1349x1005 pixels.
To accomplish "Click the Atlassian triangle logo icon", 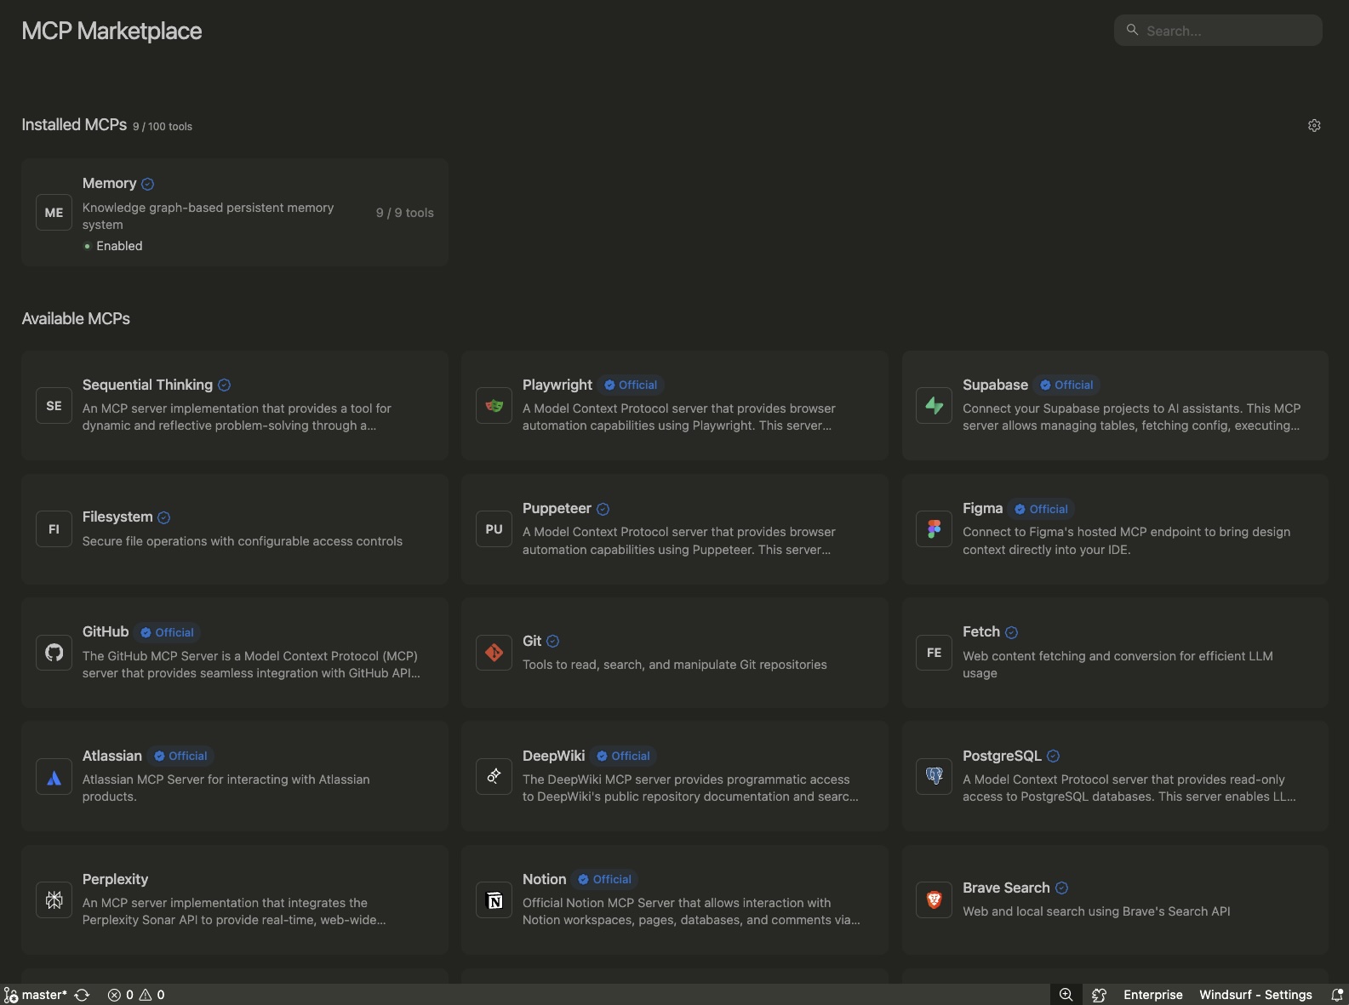I will coord(54,777).
